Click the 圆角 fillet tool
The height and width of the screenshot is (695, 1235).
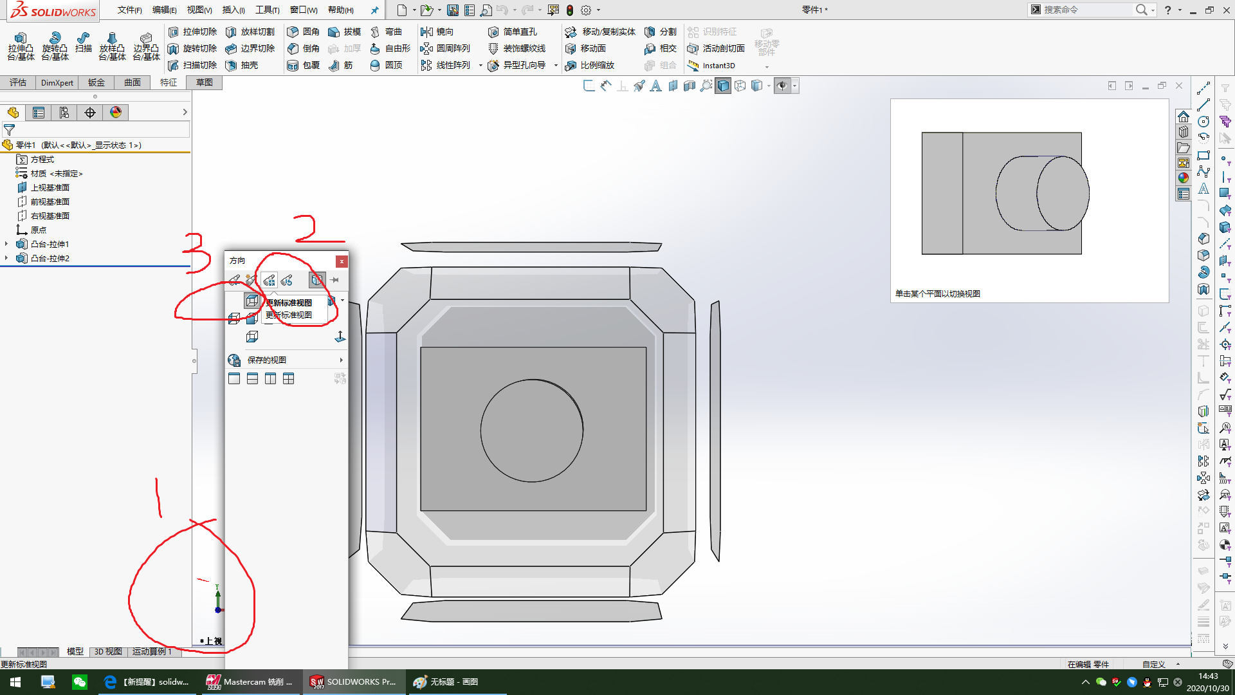(x=303, y=32)
